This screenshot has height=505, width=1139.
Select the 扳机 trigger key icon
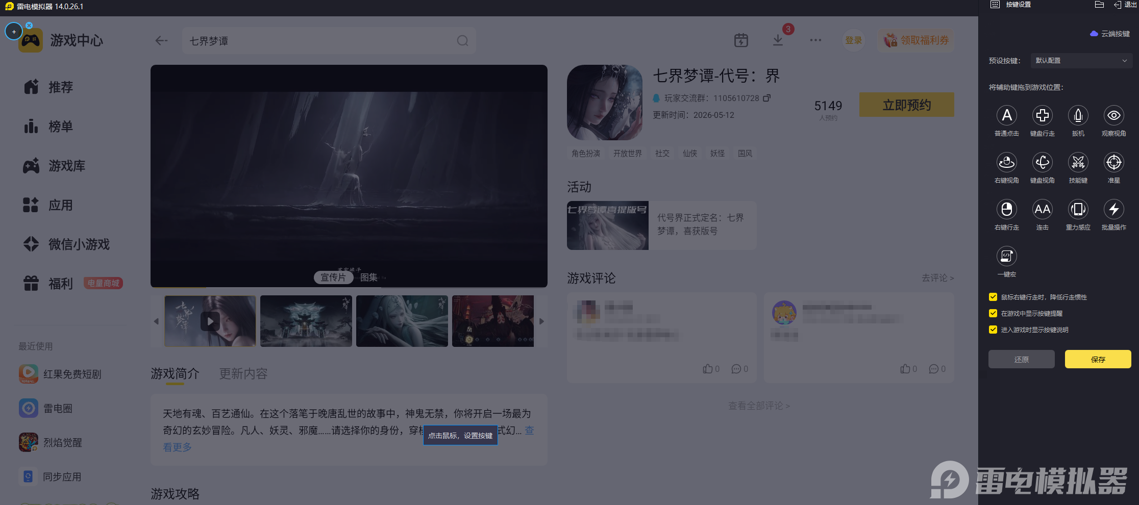tap(1078, 115)
